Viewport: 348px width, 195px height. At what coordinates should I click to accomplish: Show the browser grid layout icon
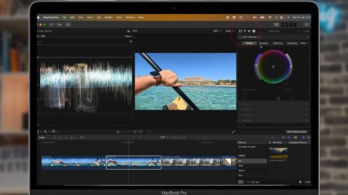coord(276,24)
